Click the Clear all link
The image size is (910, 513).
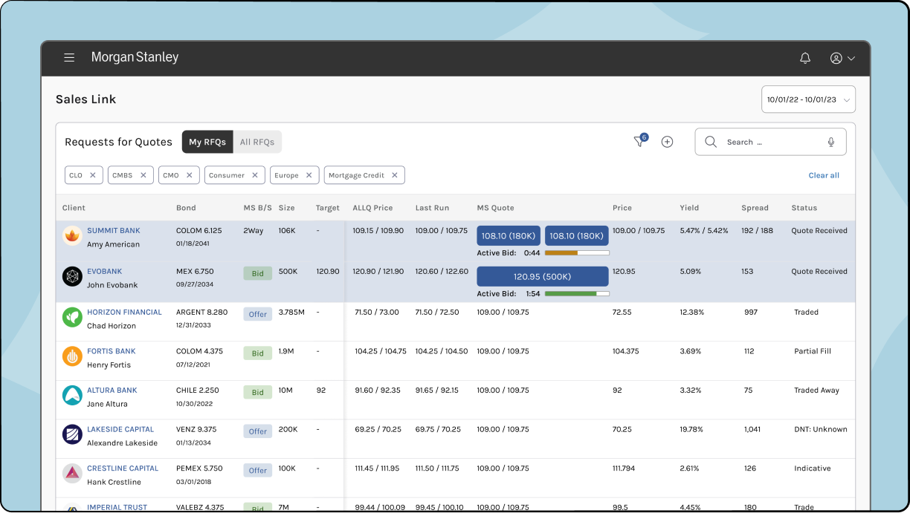point(824,175)
